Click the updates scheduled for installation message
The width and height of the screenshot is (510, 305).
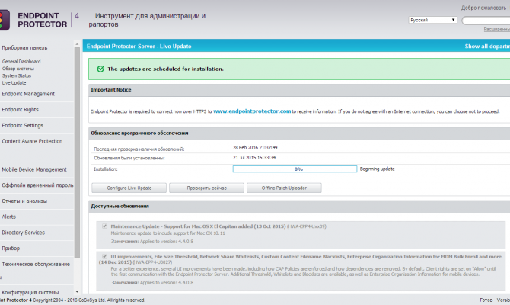pos(165,69)
